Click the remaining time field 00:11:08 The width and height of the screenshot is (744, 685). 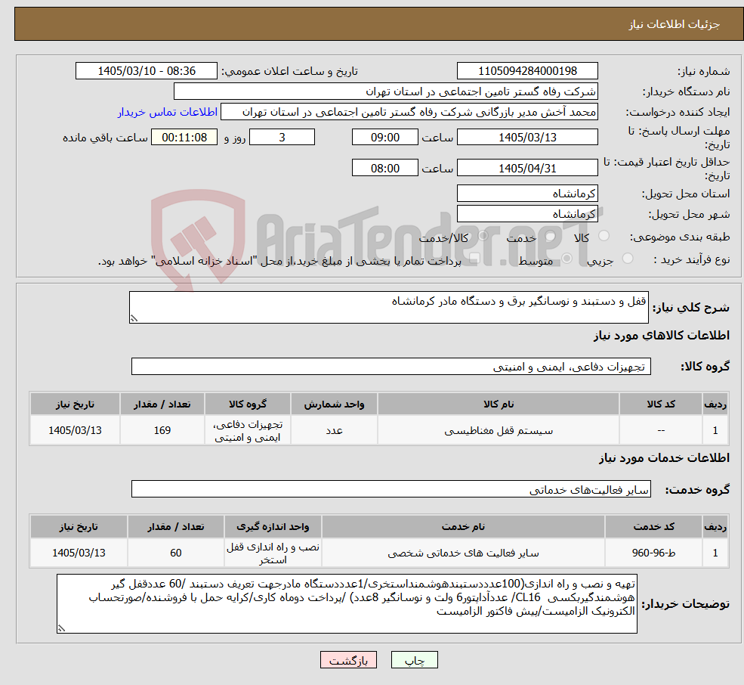pyautogui.click(x=184, y=138)
